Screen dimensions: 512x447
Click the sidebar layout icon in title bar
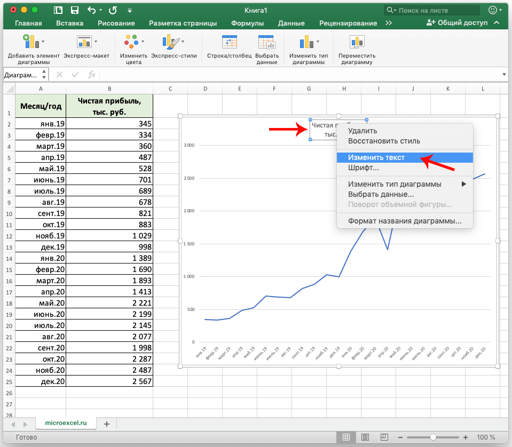[58, 11]
